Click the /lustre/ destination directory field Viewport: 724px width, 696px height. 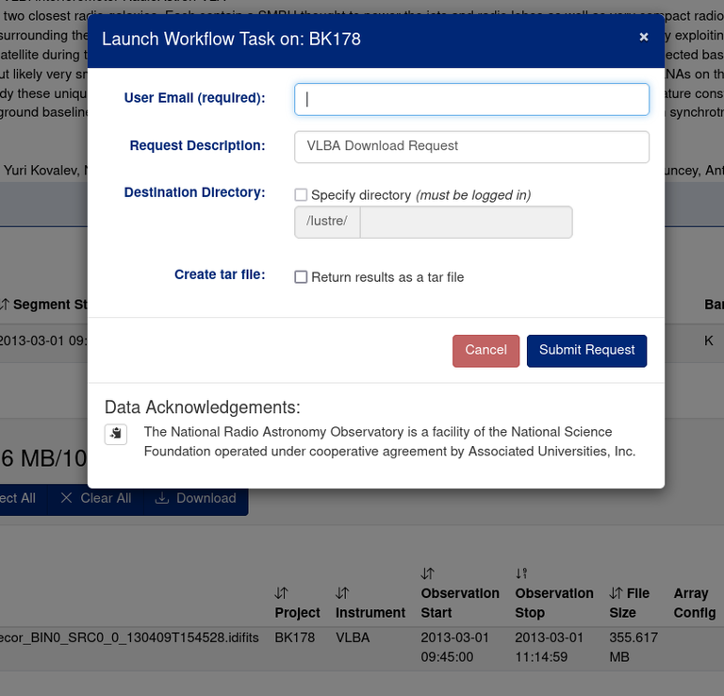pos(466,222)
